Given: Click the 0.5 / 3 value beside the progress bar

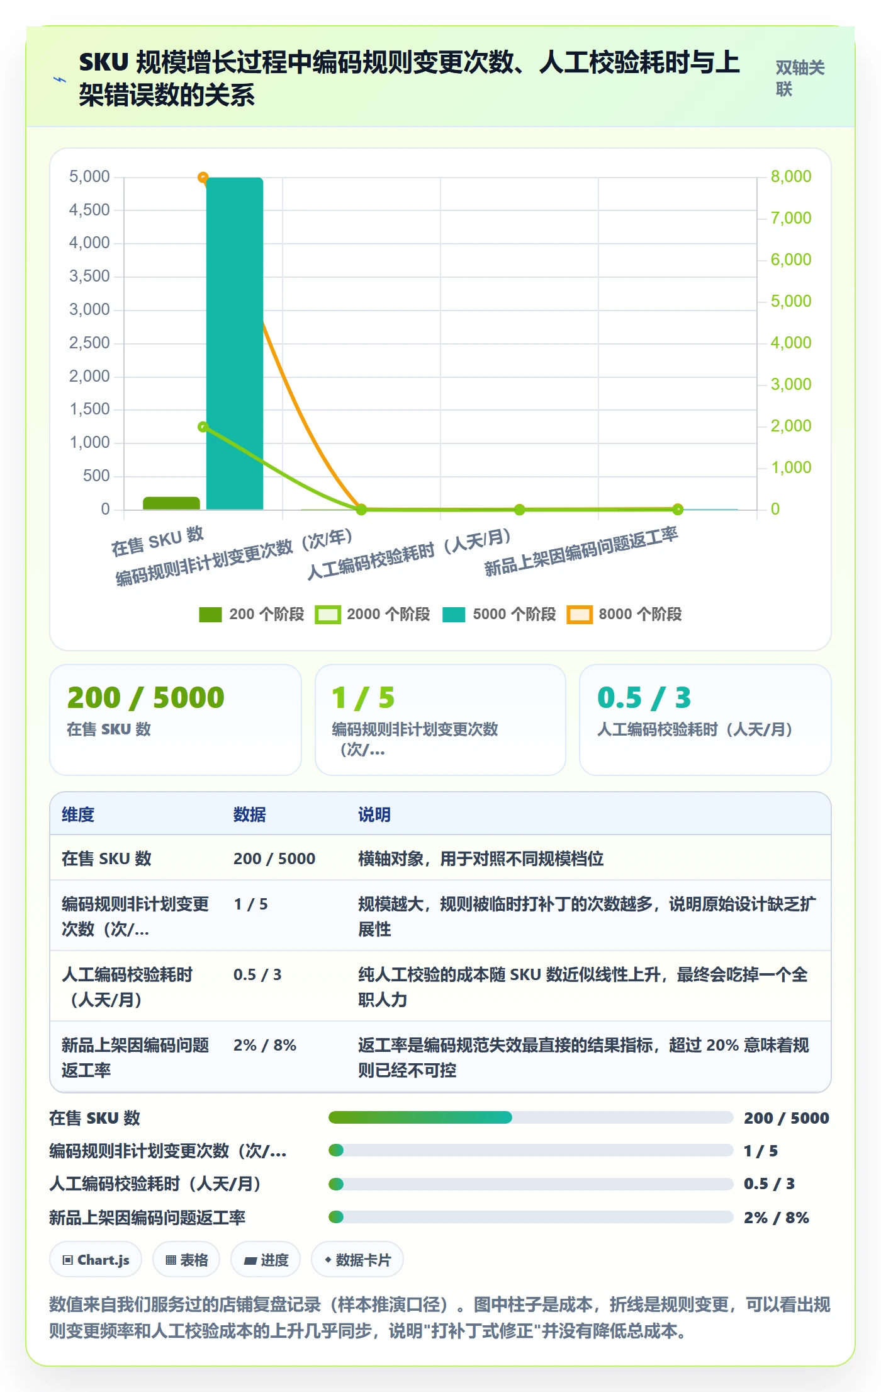Looking at the screenshot, I should tap(769, 1184).
